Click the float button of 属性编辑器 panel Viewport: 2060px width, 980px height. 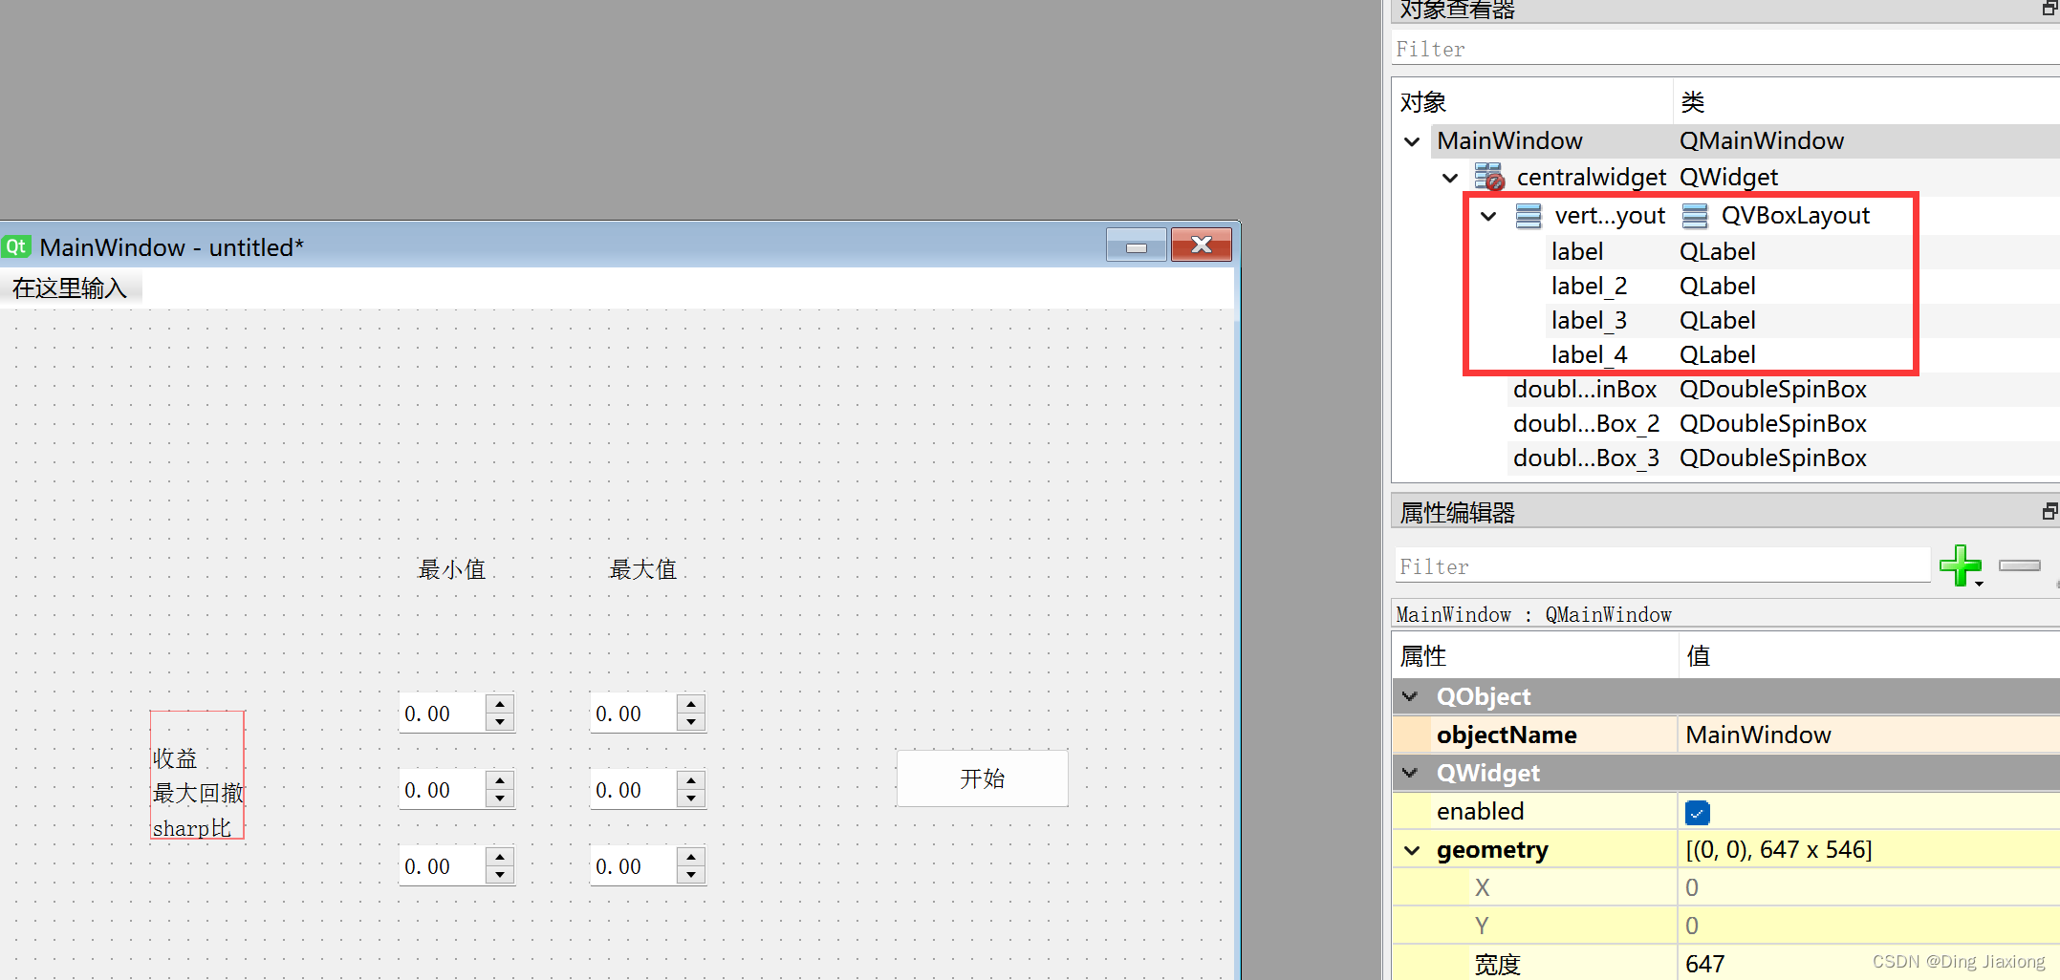click(2049, 512)
